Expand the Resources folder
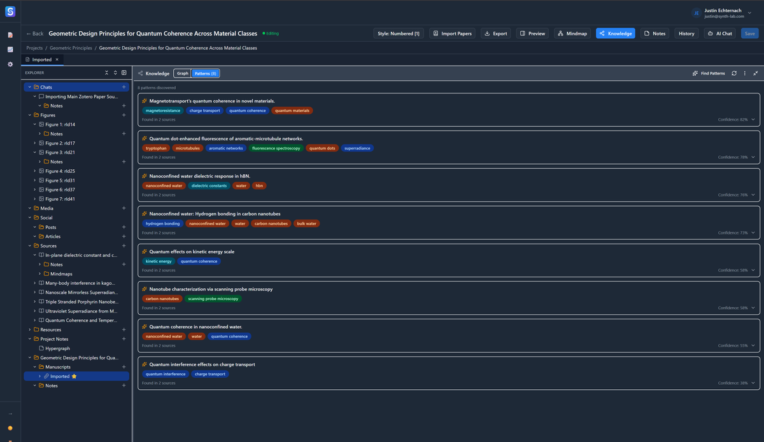The width and height of the screenshot is (764, 442). (29, 329)
